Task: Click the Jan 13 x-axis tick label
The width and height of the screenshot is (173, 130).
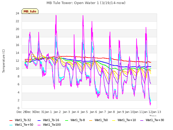Action: tap(157, 112)
